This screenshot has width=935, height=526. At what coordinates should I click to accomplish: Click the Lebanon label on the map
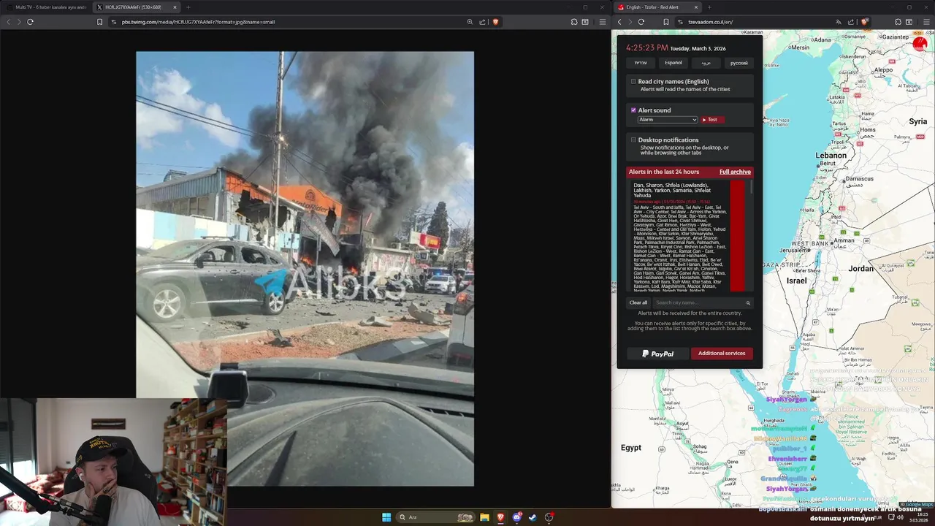(831, 156)
